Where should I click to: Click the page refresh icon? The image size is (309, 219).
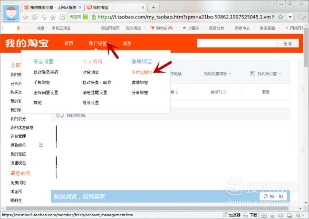coord(35,17)
